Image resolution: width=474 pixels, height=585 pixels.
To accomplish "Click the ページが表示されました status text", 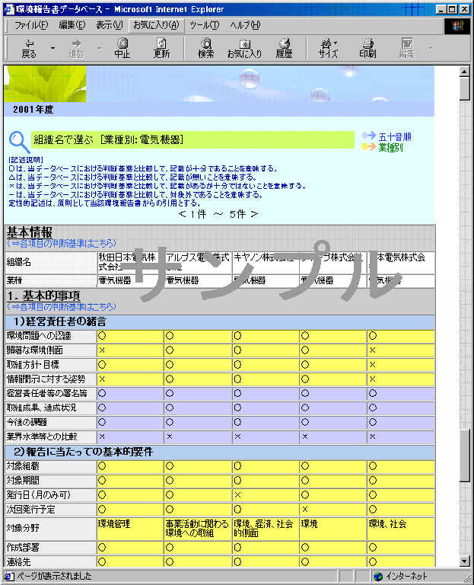I will pos(55,577).
